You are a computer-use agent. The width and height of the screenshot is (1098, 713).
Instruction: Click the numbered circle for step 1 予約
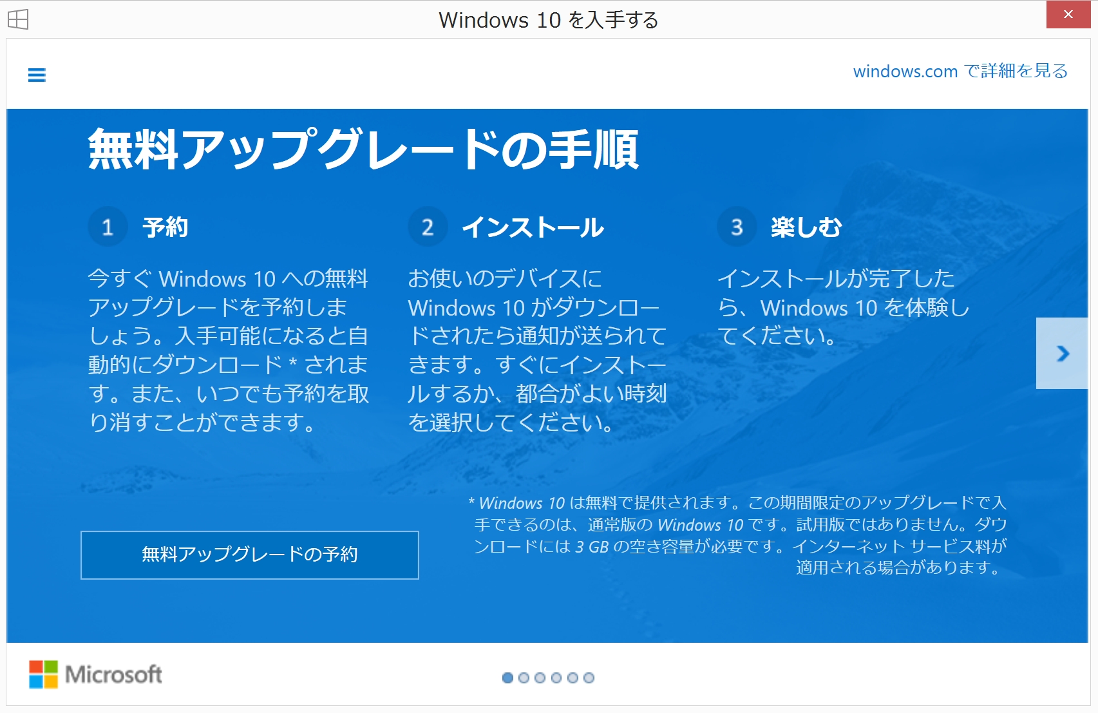107,227
